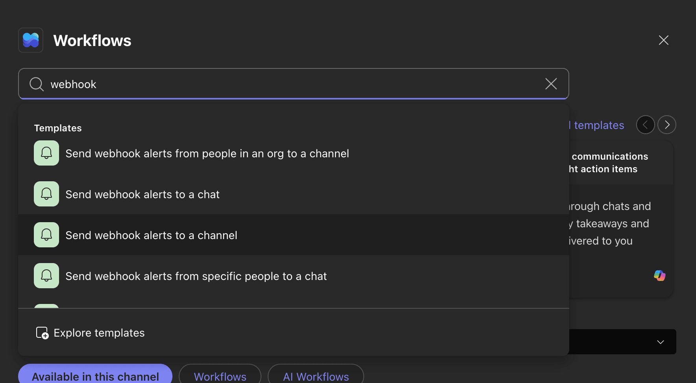Viewport: 696px width, 383px height.
Task: Show next templates with right chevron
Action: (667, 125)
